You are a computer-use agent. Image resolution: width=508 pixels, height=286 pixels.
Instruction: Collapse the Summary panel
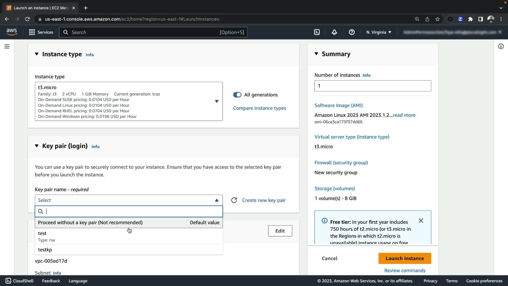click(316, 54)
